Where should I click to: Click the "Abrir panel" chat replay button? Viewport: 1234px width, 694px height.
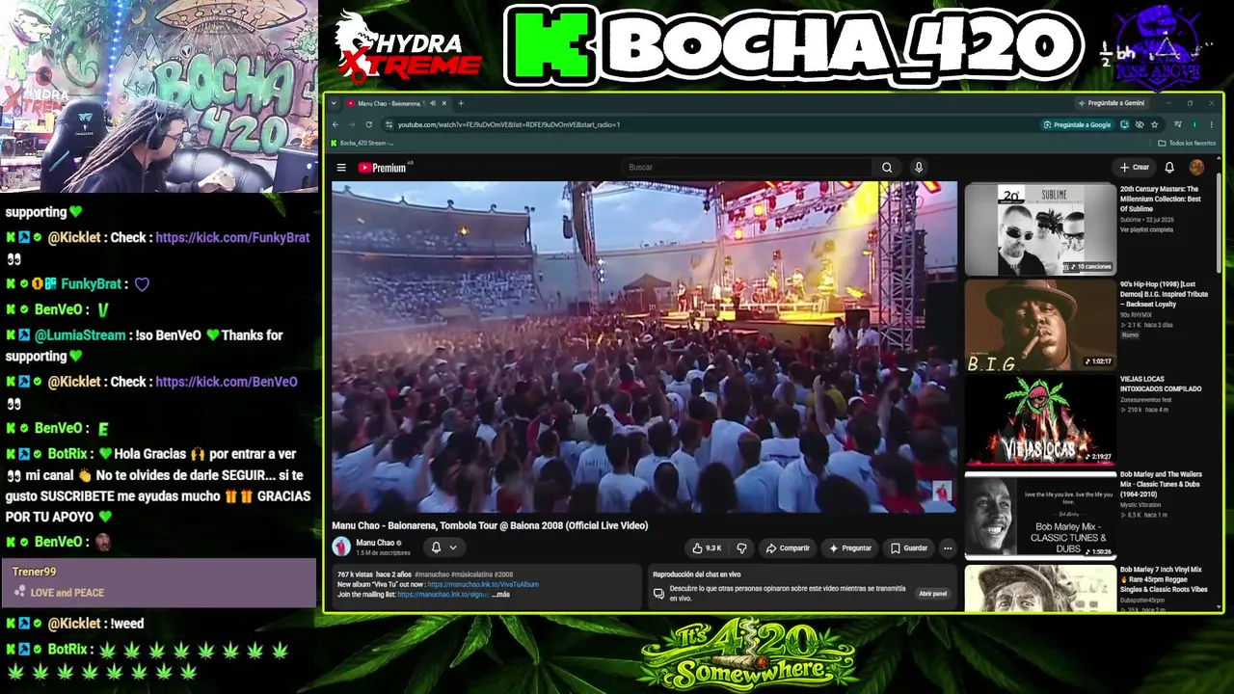coord(932,594)
